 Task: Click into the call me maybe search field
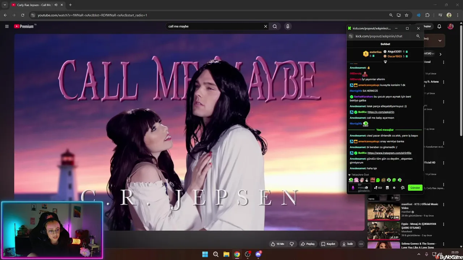[215, 26]
